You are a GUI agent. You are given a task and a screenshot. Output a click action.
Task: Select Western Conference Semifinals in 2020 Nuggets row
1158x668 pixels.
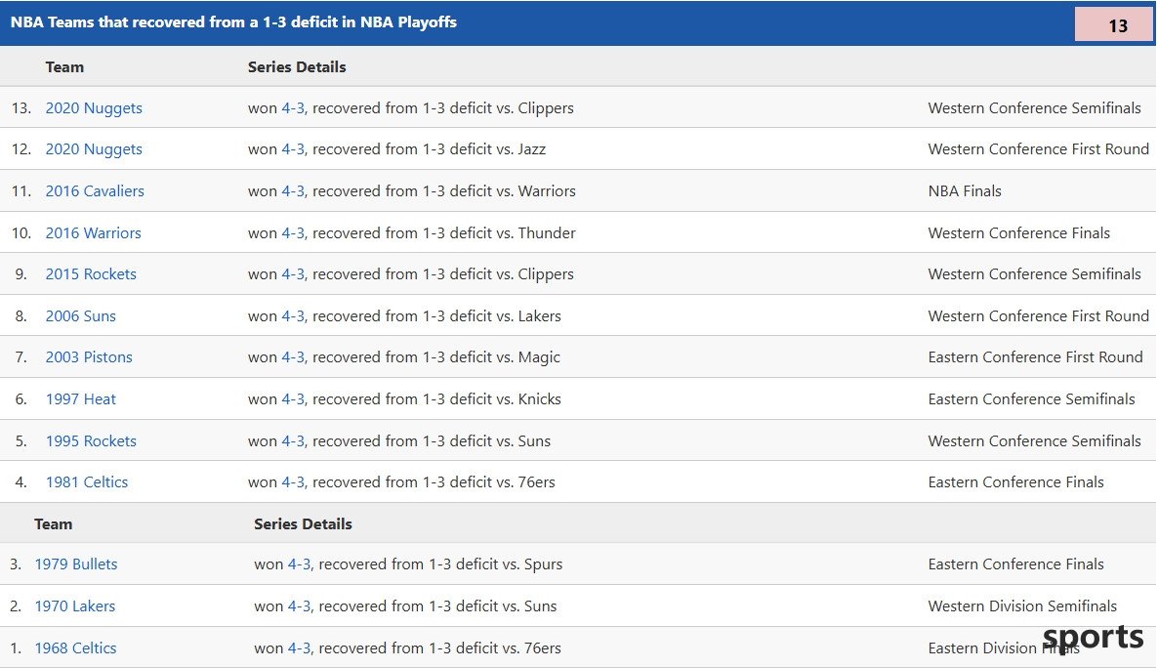coord(1035,107)
